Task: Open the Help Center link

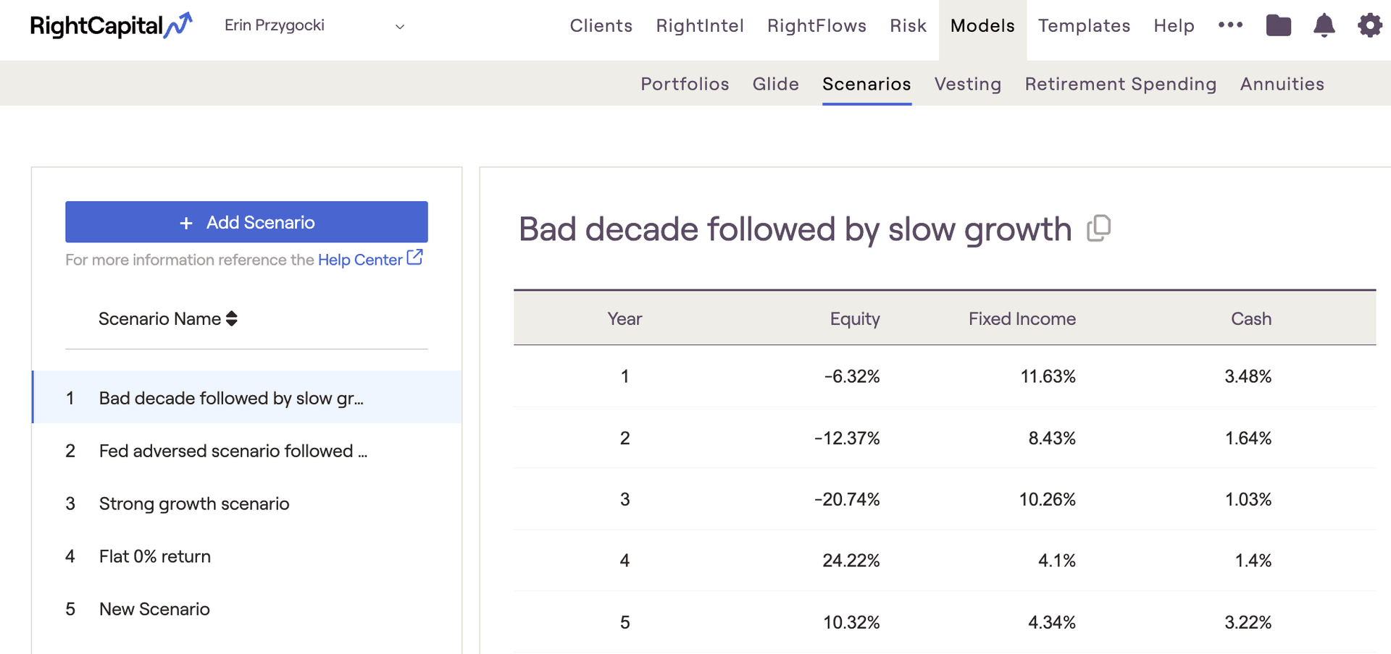Action: click(x=360, y=260)
